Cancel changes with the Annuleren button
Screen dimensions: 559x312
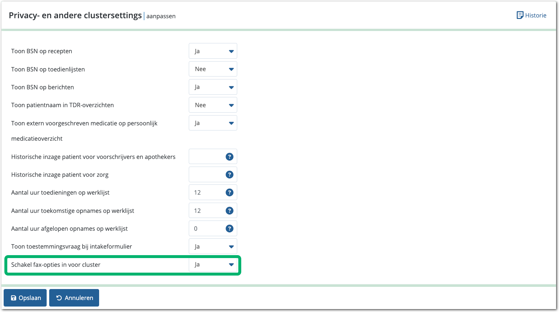(74, 298)
